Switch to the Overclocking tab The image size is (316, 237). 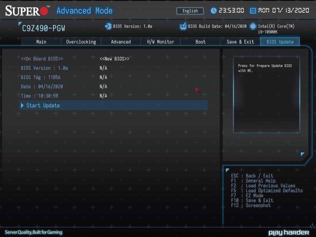(x=81, y=42)
